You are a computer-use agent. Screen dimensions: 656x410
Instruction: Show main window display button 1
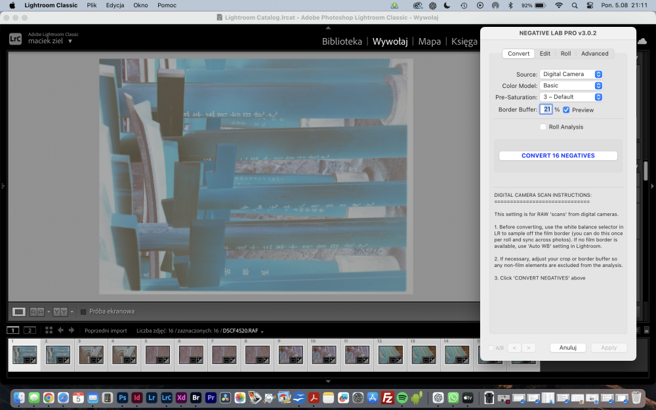tap(13, 330)
